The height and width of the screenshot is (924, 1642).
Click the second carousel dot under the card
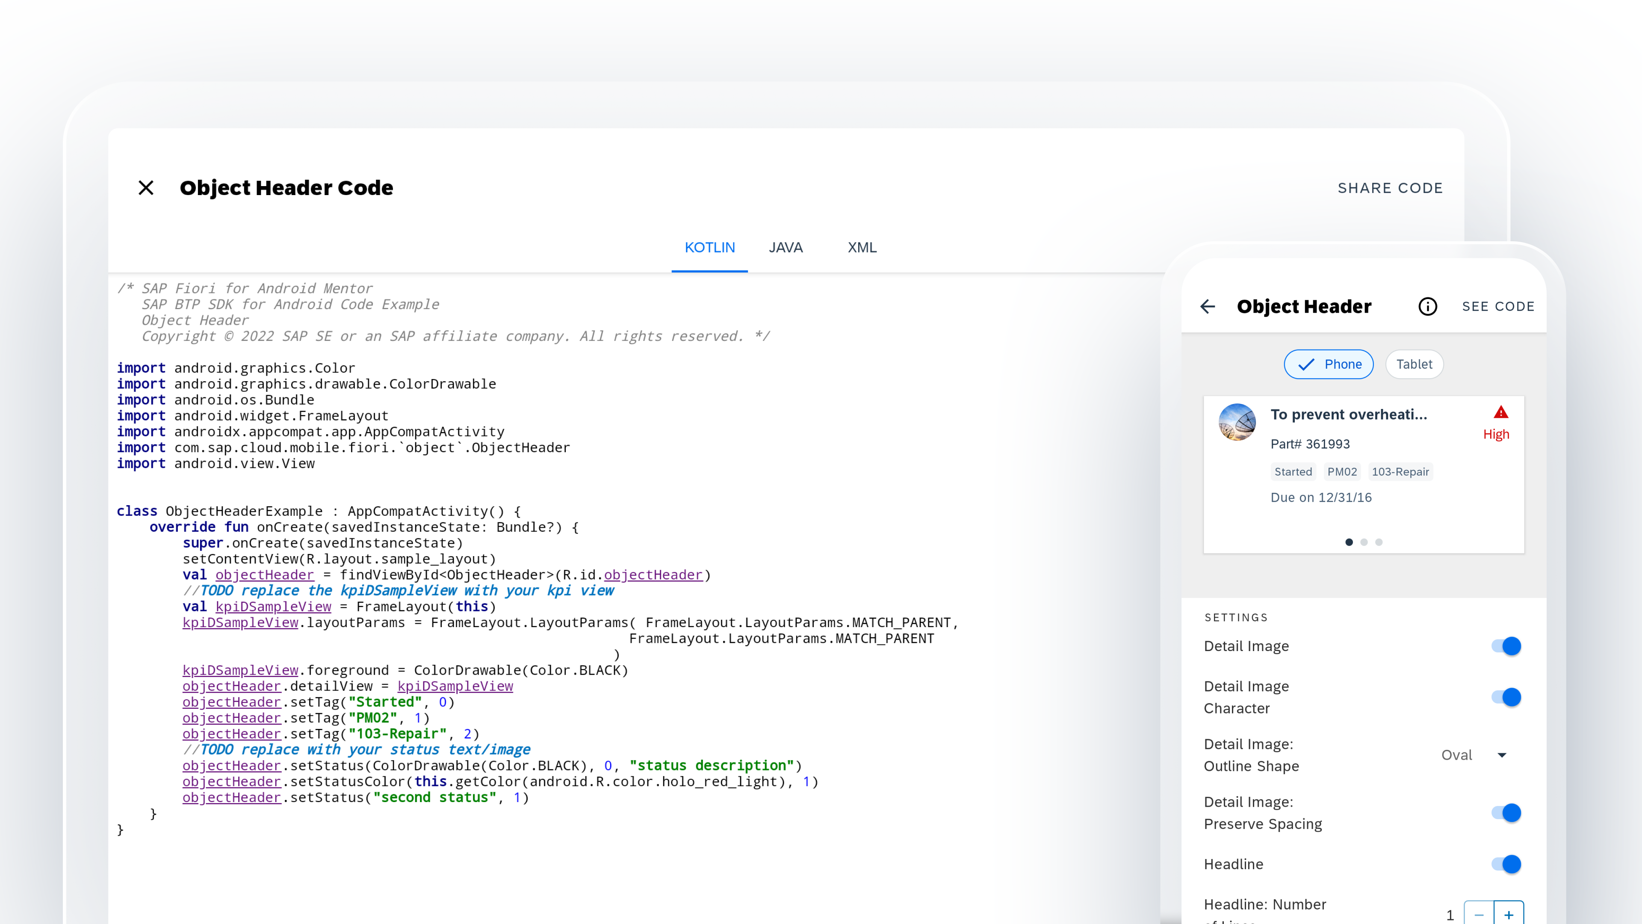pyautogui.click(x=1364, y=542)
